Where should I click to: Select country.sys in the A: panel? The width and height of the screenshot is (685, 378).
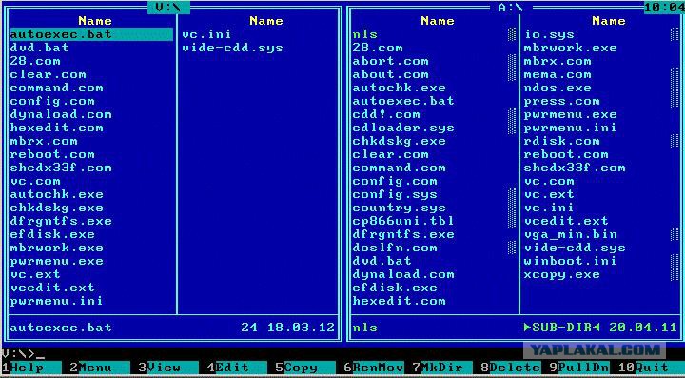[x=399, y=208]
